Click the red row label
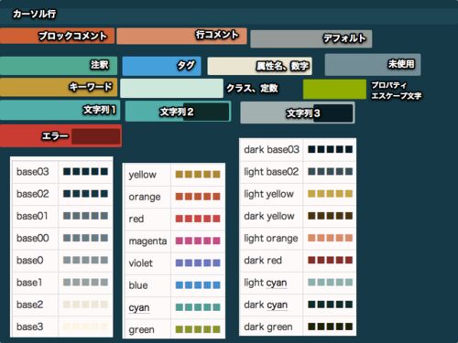 click(136, 219)
